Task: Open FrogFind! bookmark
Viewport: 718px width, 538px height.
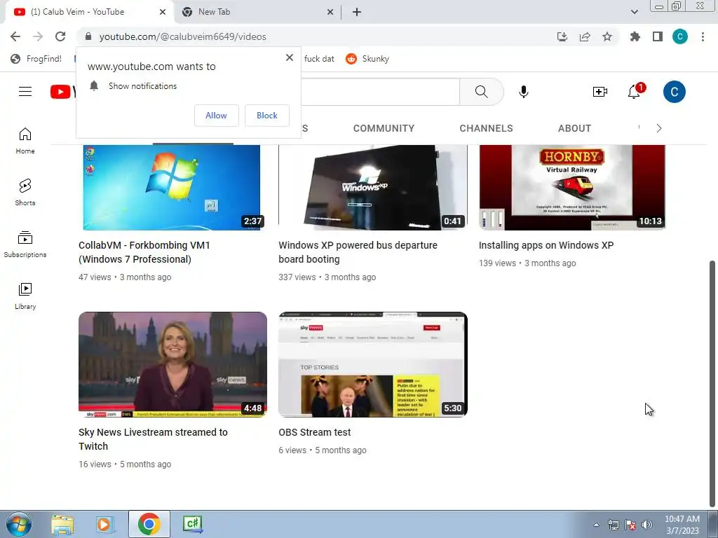Action: [x=36, y=59]
